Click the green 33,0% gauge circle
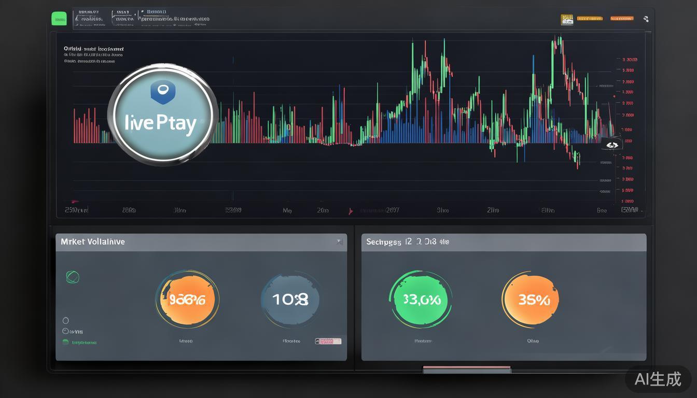This screenshot has height=398, width=697. pyautogui.click(x=420, y=300)
